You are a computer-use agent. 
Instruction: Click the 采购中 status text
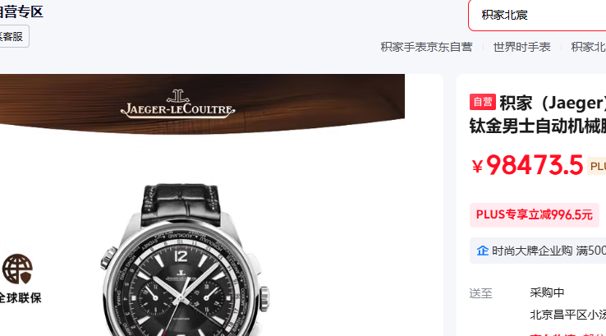point(547,292)
